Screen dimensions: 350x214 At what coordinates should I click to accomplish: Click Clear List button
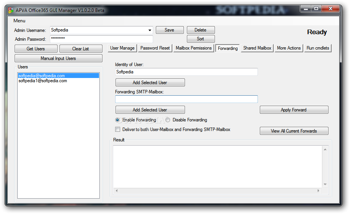(x=81, y=49)
